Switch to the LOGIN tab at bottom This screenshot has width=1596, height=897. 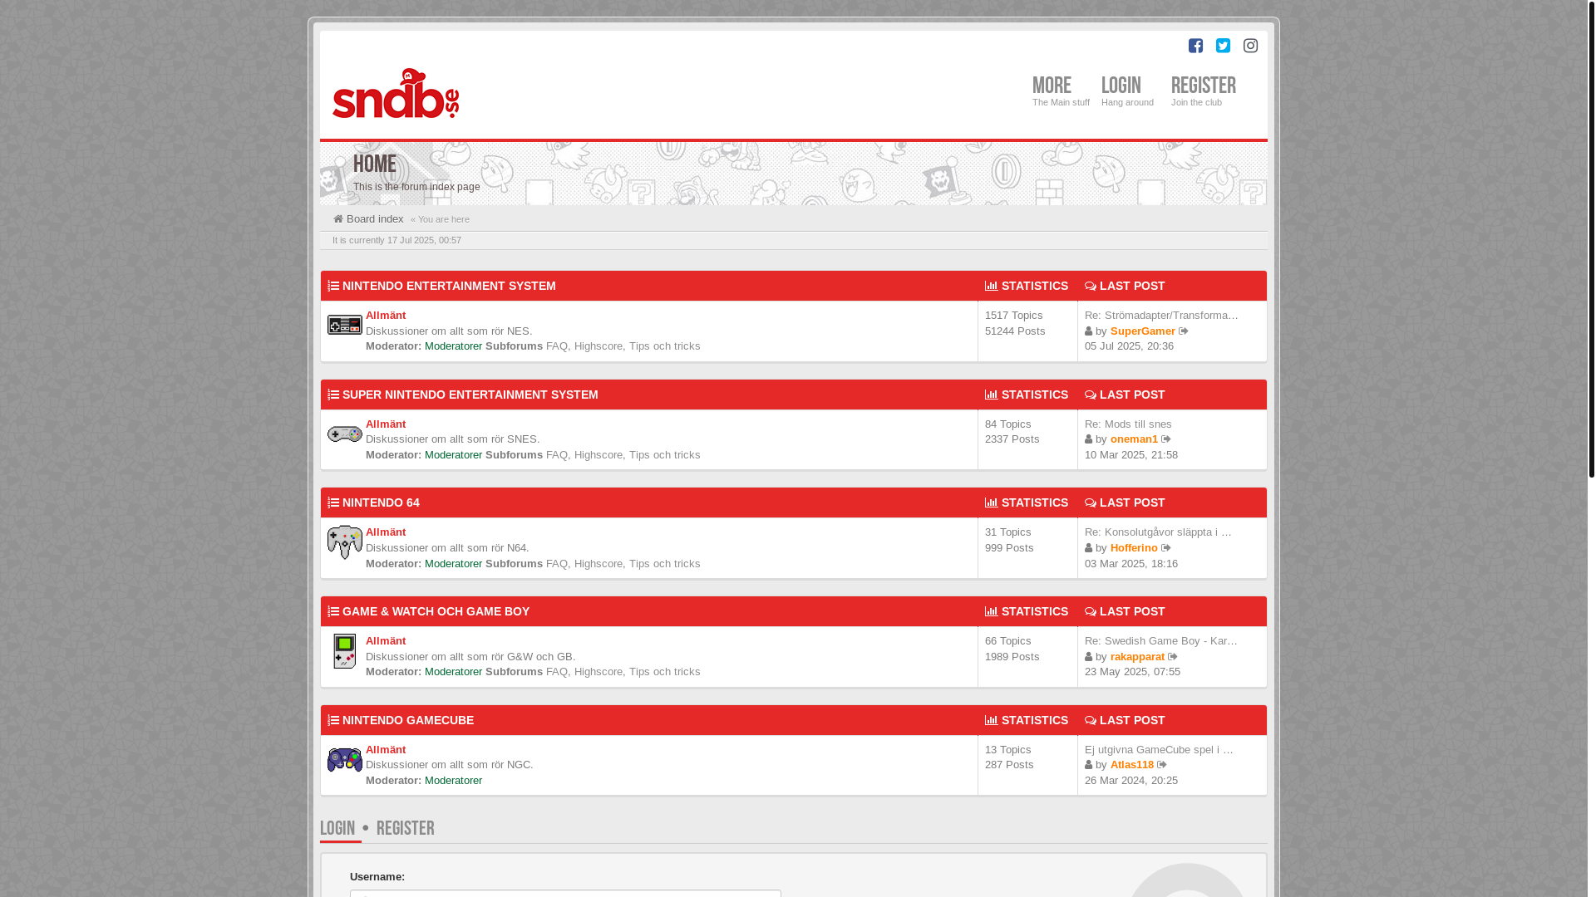pyautogui.click(x=337, y=828)
